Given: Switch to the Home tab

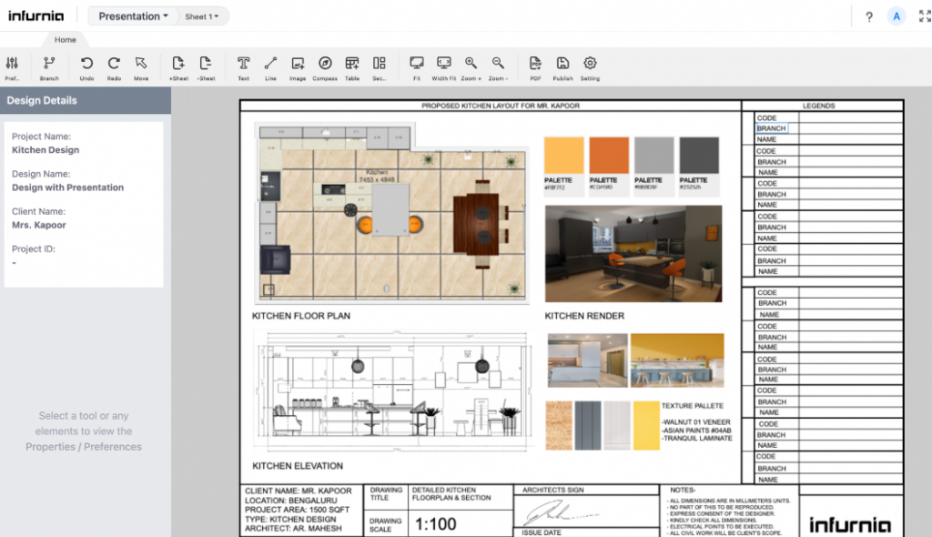Looking at the screenshot, I should [x=66, y=40].
